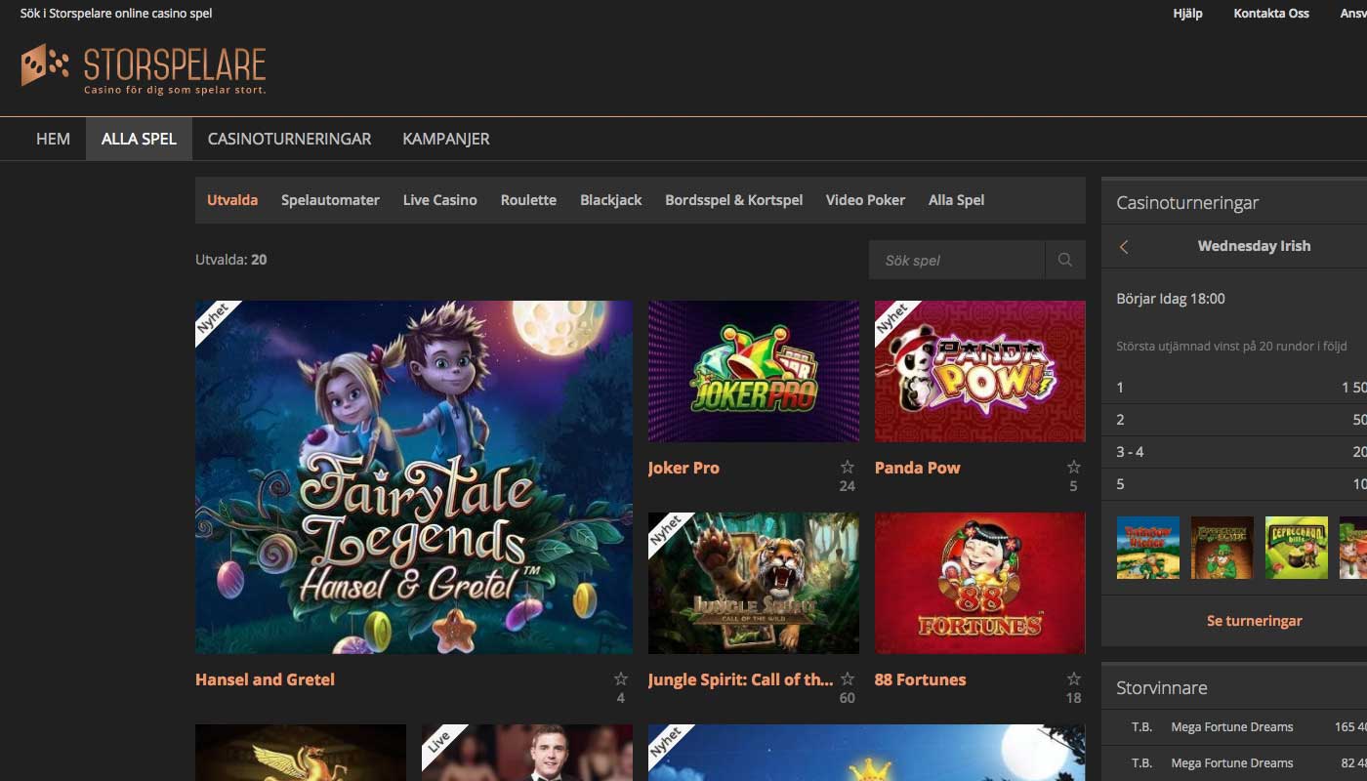Open first tournament game thumbnail Rainbow Riches
The image size is (1367, 781).
pyautogui.click(x=1148, y=548)
